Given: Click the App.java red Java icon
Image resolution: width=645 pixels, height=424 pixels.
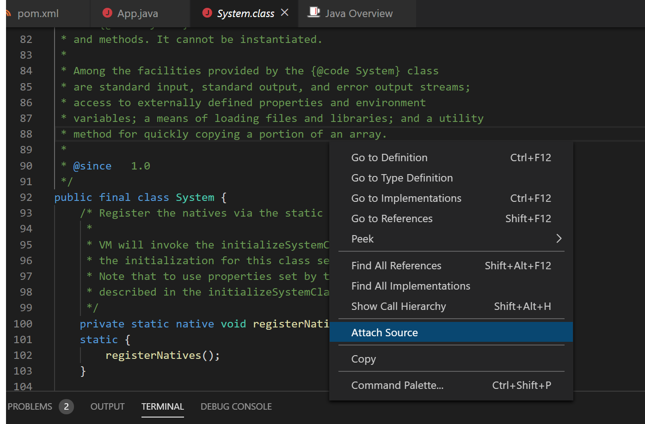Looking at the screenshot, I should click(107, 13).
